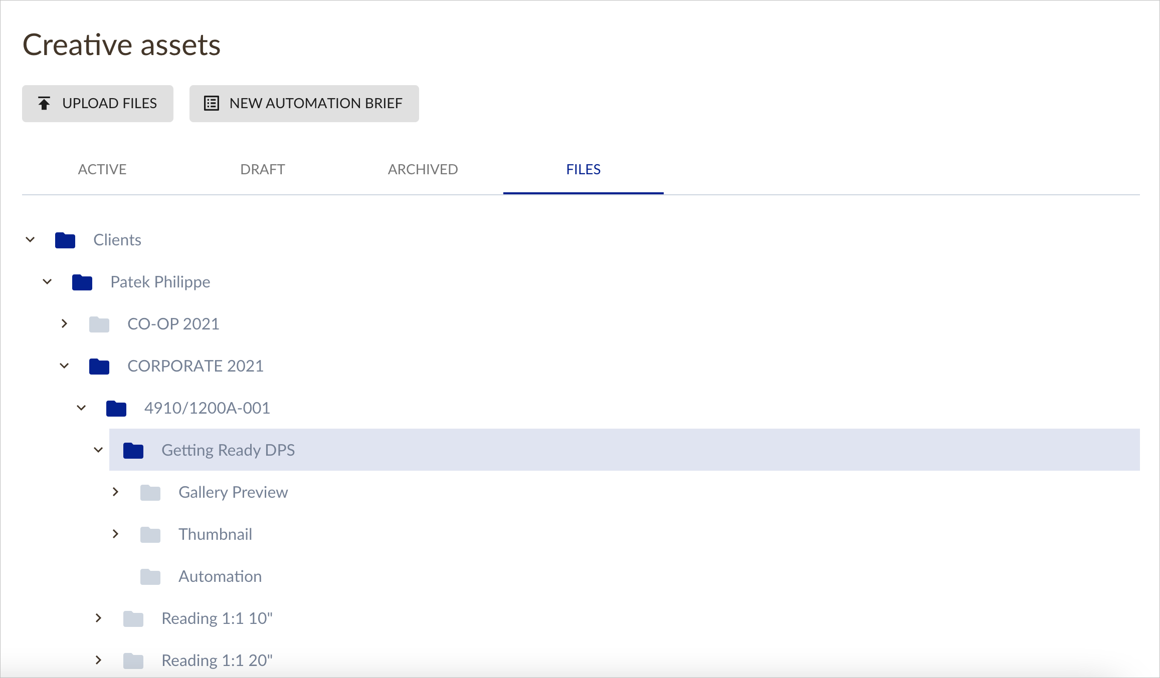The image size is (1160, 678).
Task: Select the CORPORATE 2021 label
Action: point(196,366)
